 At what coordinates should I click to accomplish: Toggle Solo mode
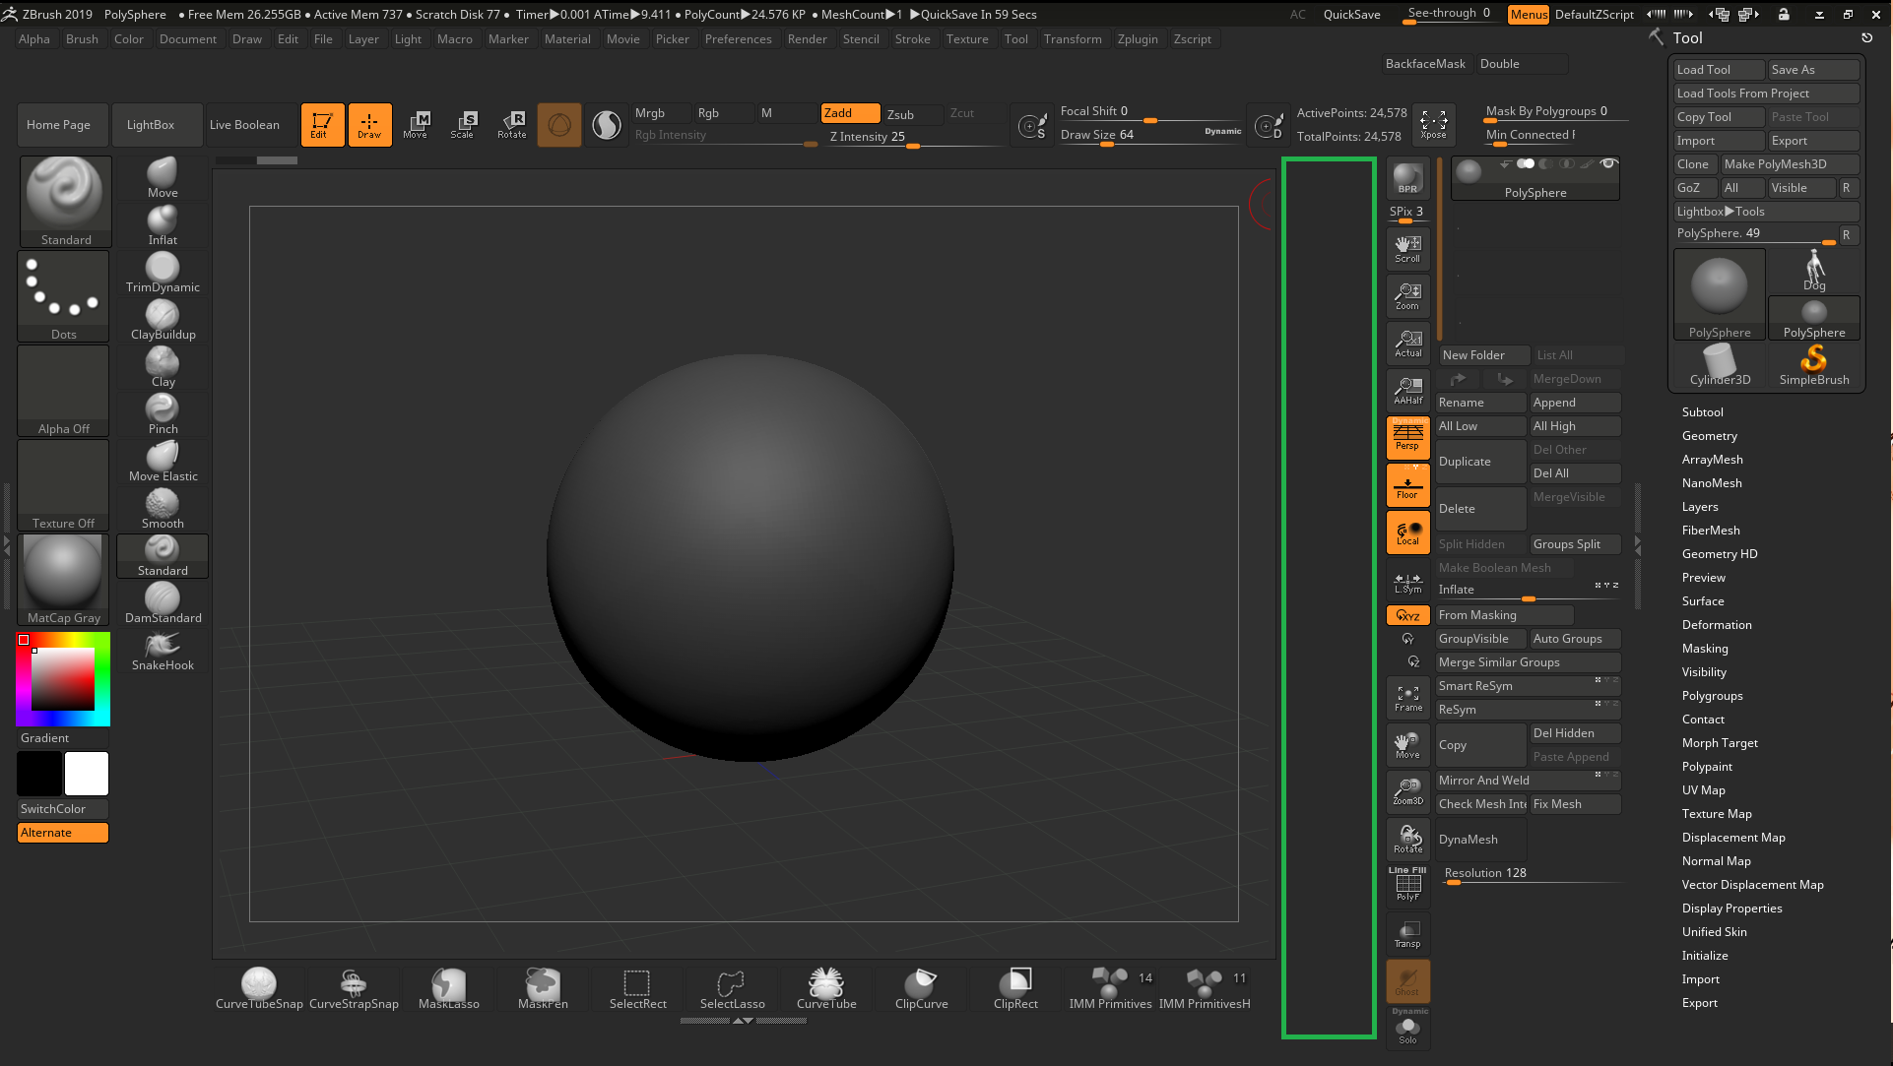click(x=1407, y=1029)
